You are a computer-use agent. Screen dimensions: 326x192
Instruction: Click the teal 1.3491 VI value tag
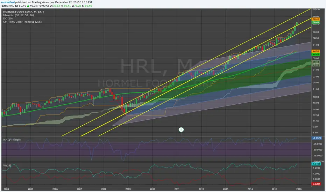316,164
